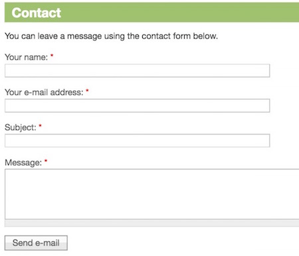Select the Subject text field
The image size is (299, 256).
tap(138, 141)
